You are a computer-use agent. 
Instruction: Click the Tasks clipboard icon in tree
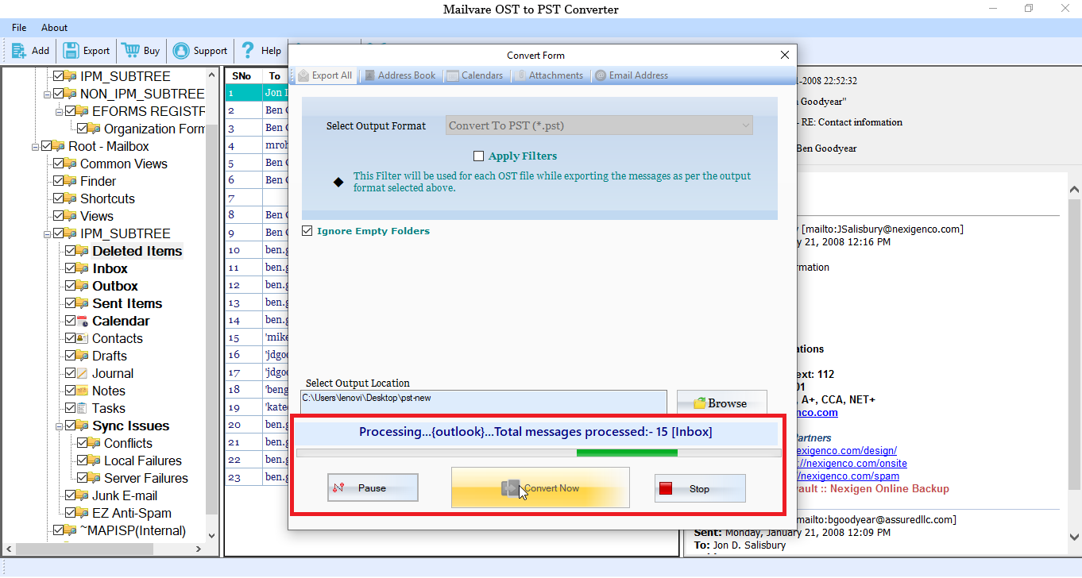83,408
